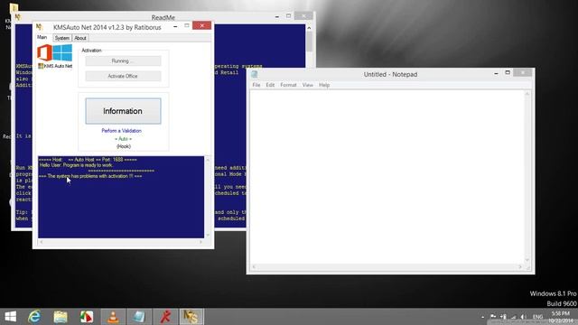Minimize the KMSAuto Net window
The width and height of the screenshot is (578, 325).
click(175, 26)
